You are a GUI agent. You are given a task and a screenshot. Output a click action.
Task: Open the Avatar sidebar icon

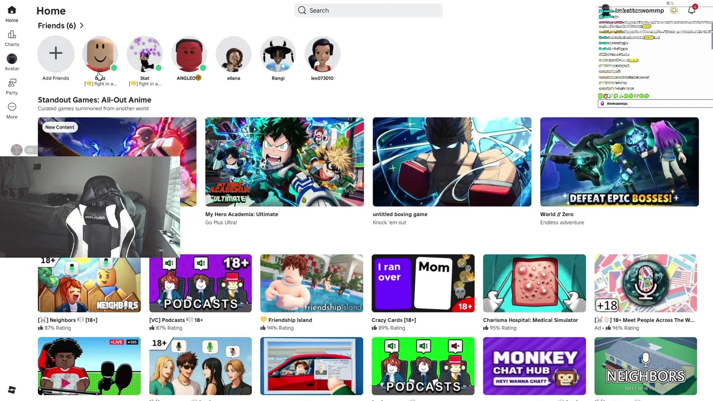click(x=12, y=58)
